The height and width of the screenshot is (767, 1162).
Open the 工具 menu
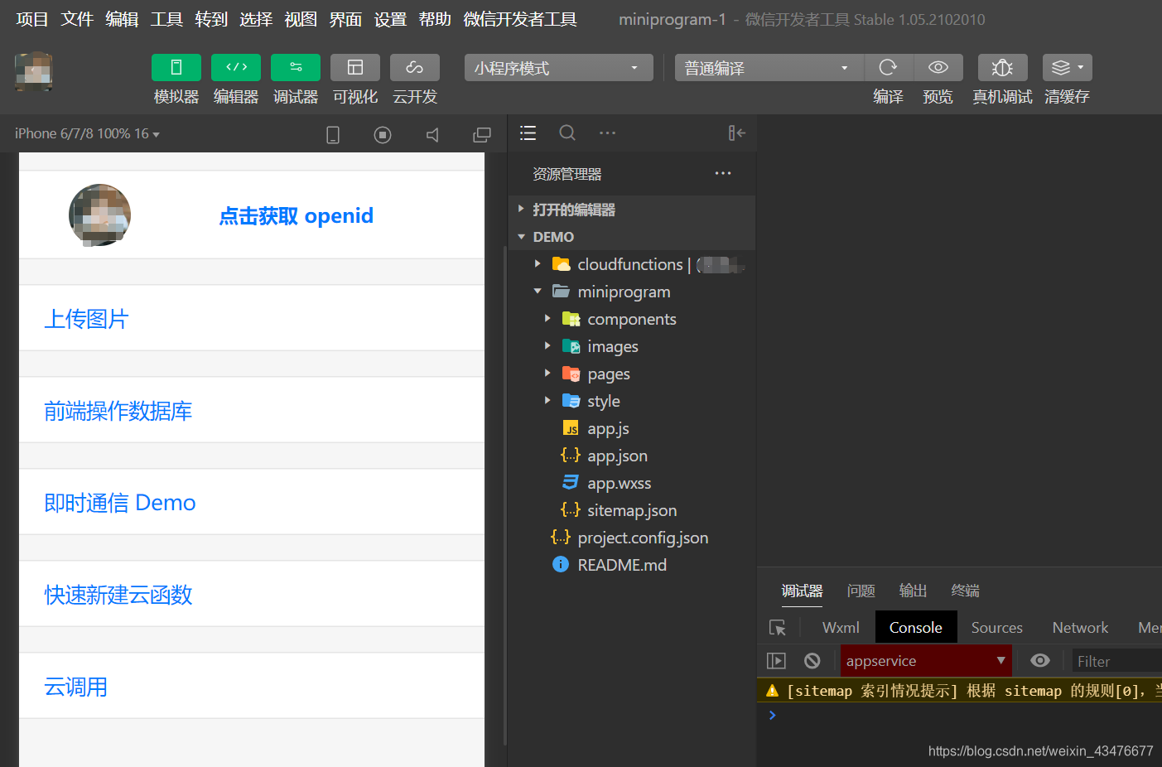[166, 19]
